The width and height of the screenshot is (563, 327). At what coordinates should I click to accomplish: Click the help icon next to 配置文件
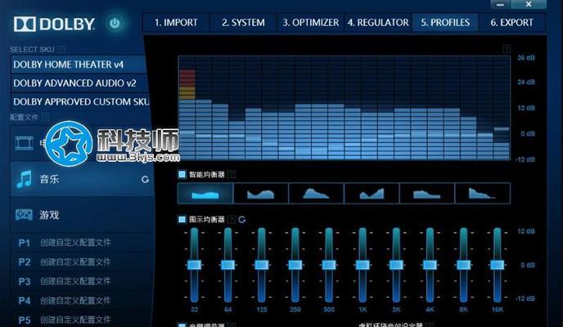45,117
